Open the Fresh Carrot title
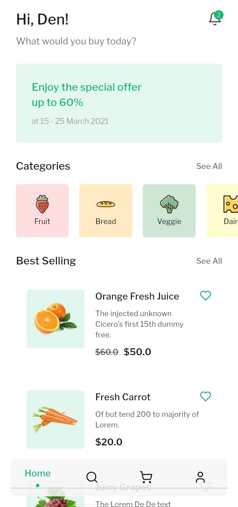238x507 pixels. tap(123, 397)
